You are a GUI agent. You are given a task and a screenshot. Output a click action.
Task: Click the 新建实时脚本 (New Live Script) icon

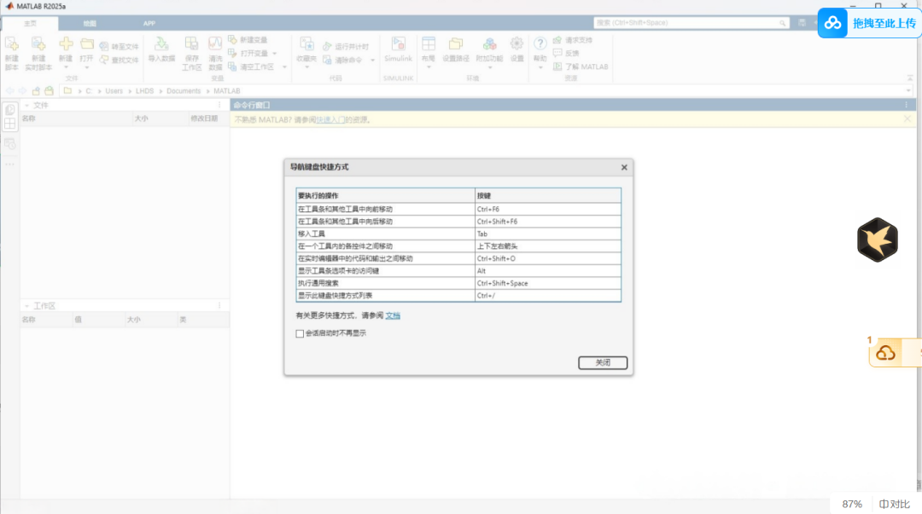pos(38,44)
